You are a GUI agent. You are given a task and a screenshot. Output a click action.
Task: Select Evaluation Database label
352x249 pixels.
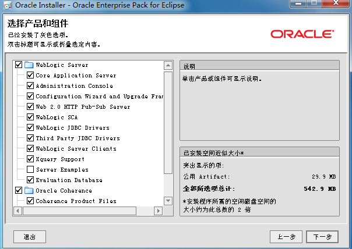69,180
